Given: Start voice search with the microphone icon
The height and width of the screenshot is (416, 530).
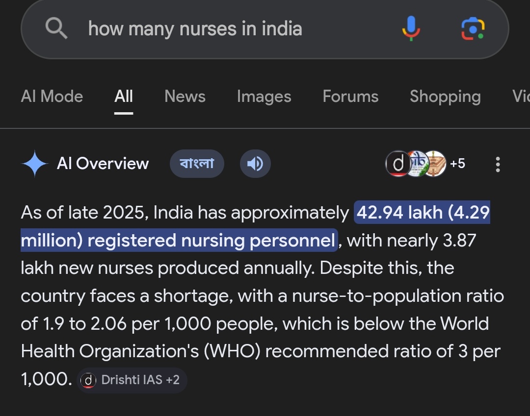Looking at the screenshot, I should pyautogui.click(x=411, y=28).
